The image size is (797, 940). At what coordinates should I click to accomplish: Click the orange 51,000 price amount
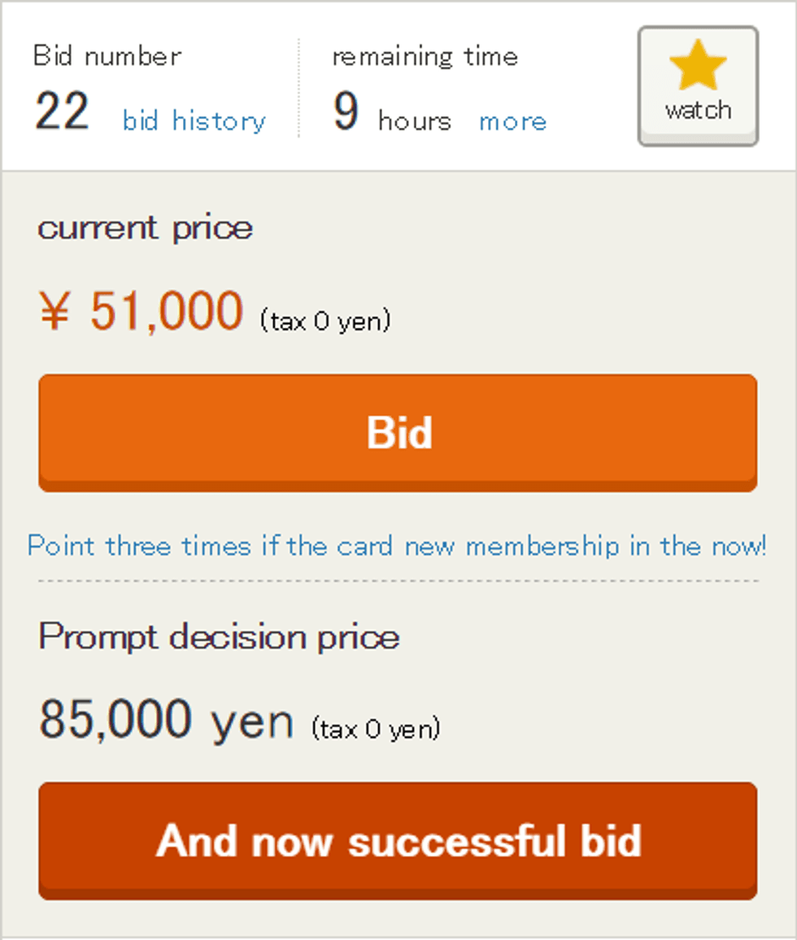point(167,311)
